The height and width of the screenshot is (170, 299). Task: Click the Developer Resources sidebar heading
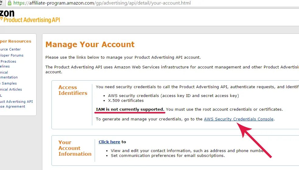(16, 41)
